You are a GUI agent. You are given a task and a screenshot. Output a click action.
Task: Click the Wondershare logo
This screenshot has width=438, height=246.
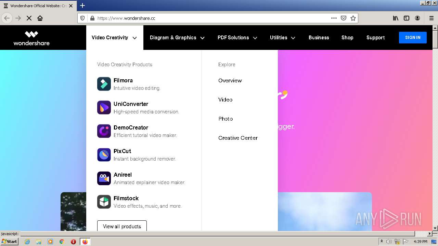pyautogui.click(x=31, y=38)
